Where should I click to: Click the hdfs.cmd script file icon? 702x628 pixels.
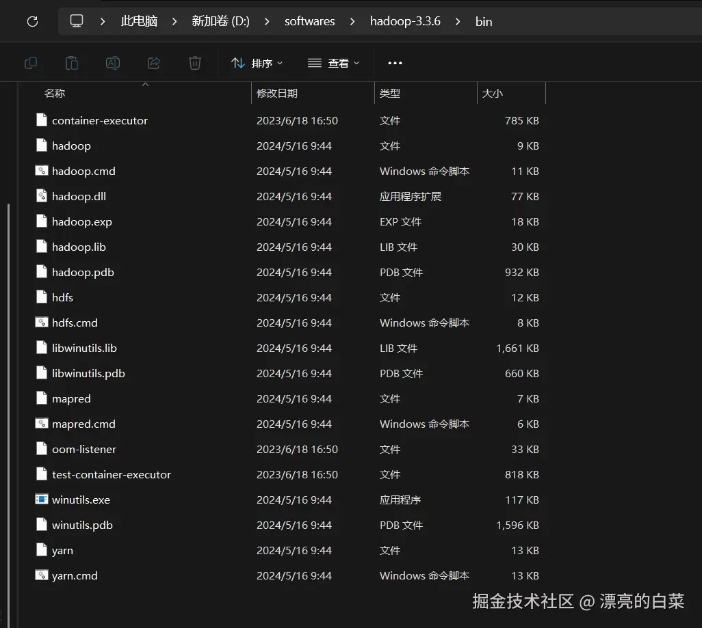(x=42, y=322)
